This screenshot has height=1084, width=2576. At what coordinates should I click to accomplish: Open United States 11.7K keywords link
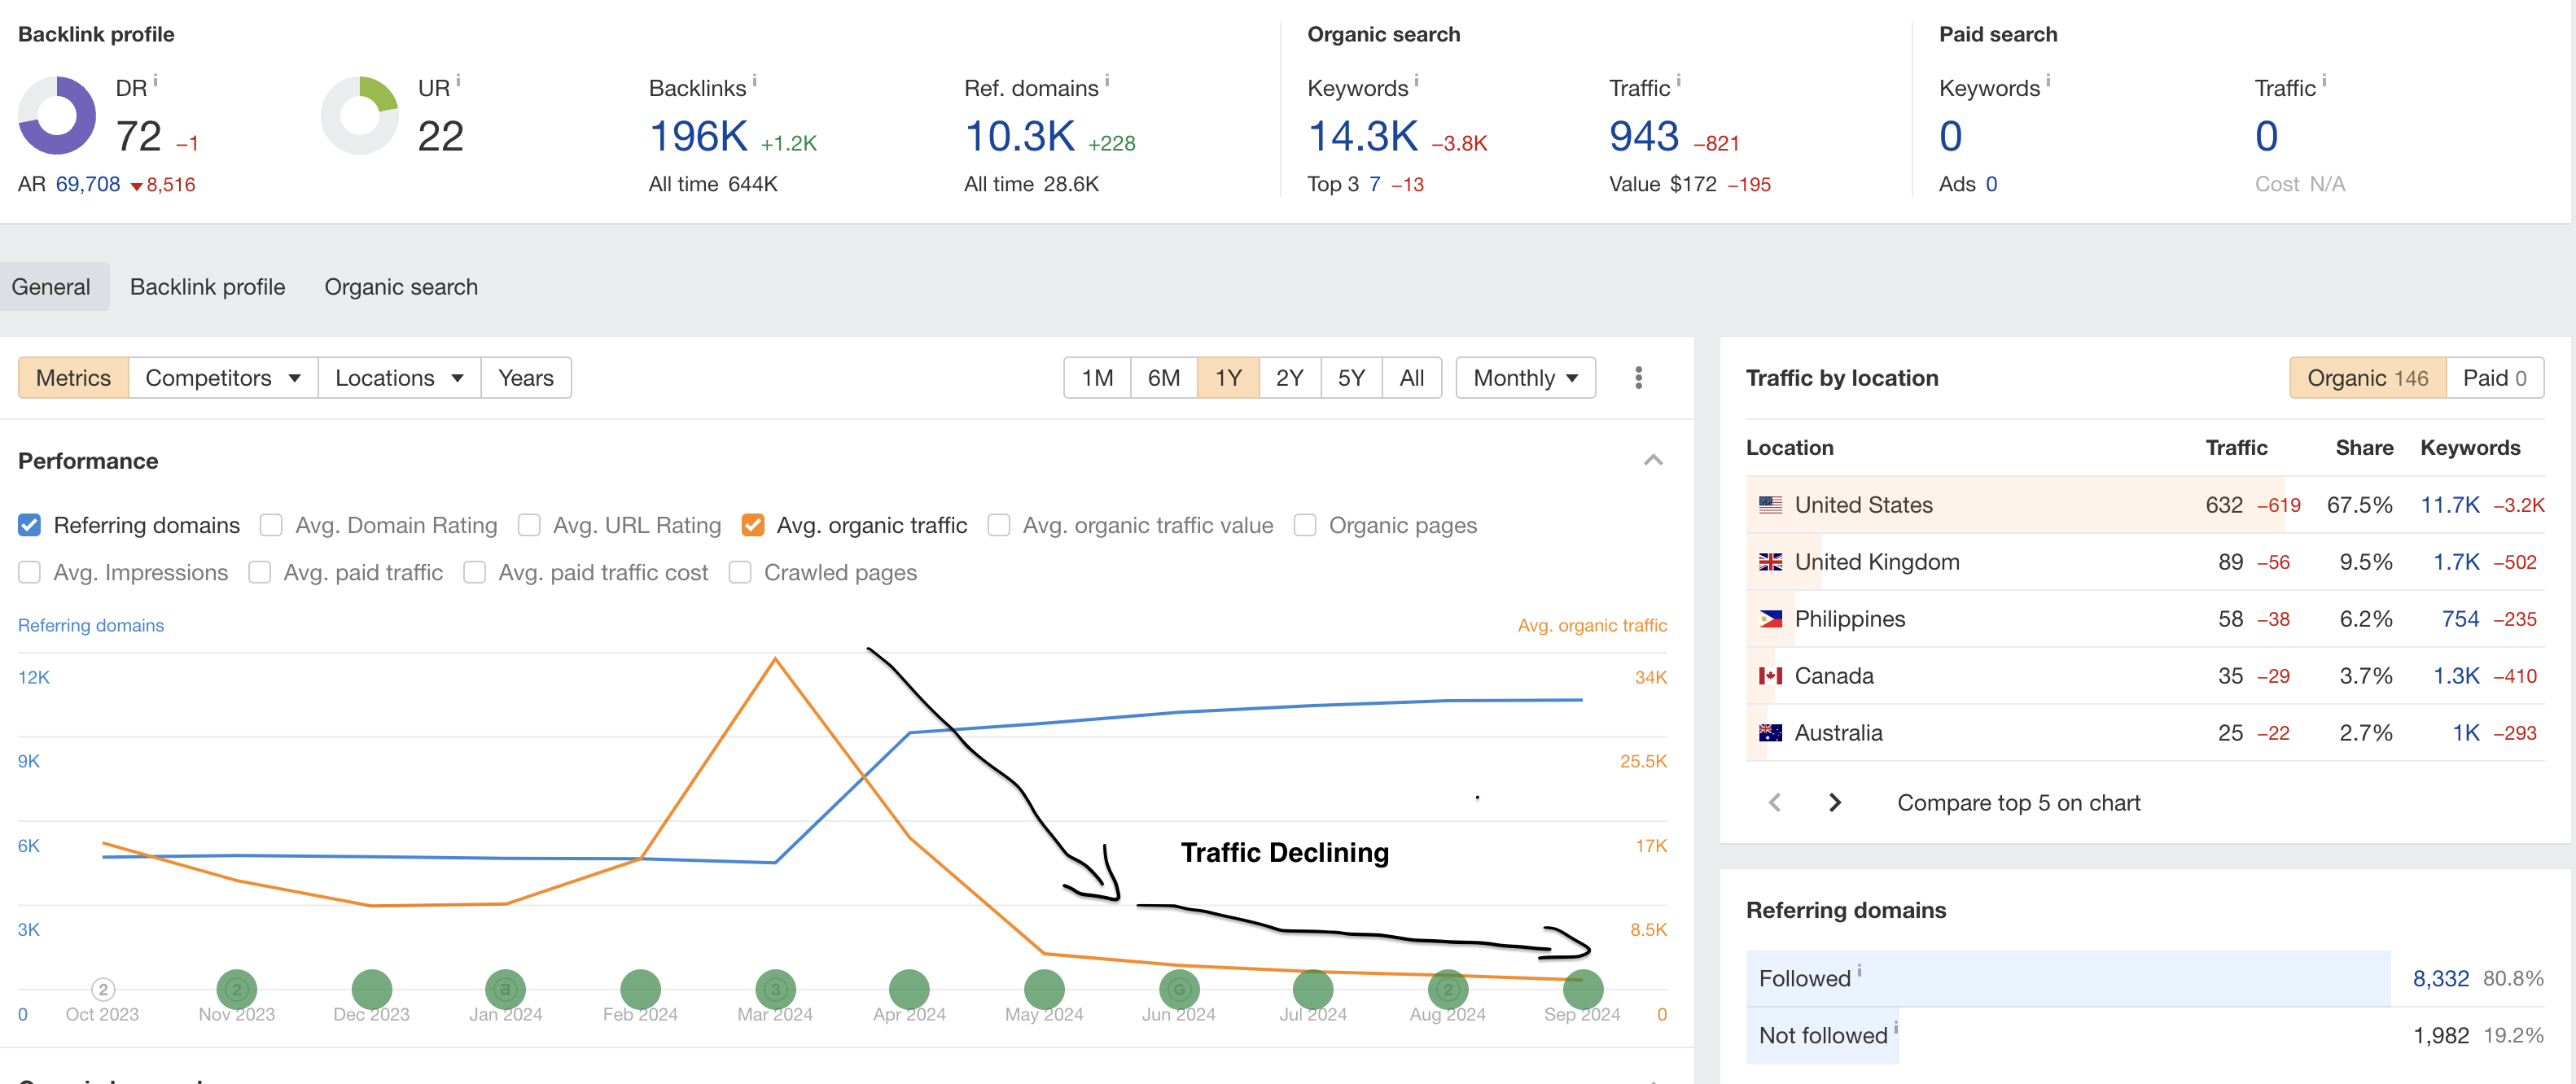pos(2449,505)
